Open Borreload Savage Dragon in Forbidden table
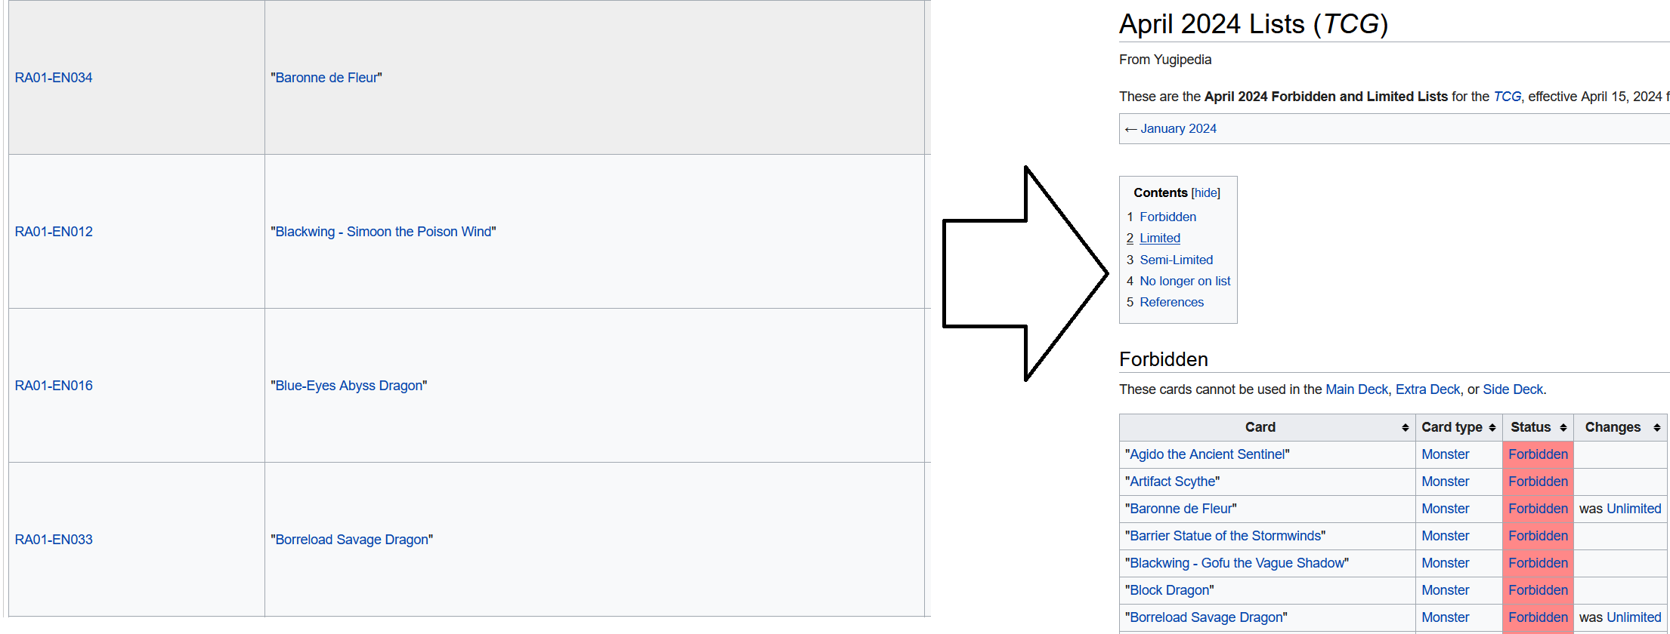Image resolution: width=1670 pixels, height=634 pixels. pyautogui.click(x=1207, y=617)
